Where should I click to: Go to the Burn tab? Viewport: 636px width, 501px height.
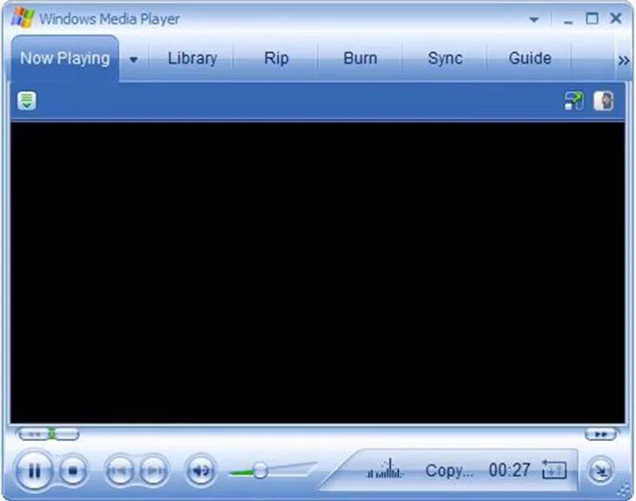pyautogui.click(x=360, y=58)
